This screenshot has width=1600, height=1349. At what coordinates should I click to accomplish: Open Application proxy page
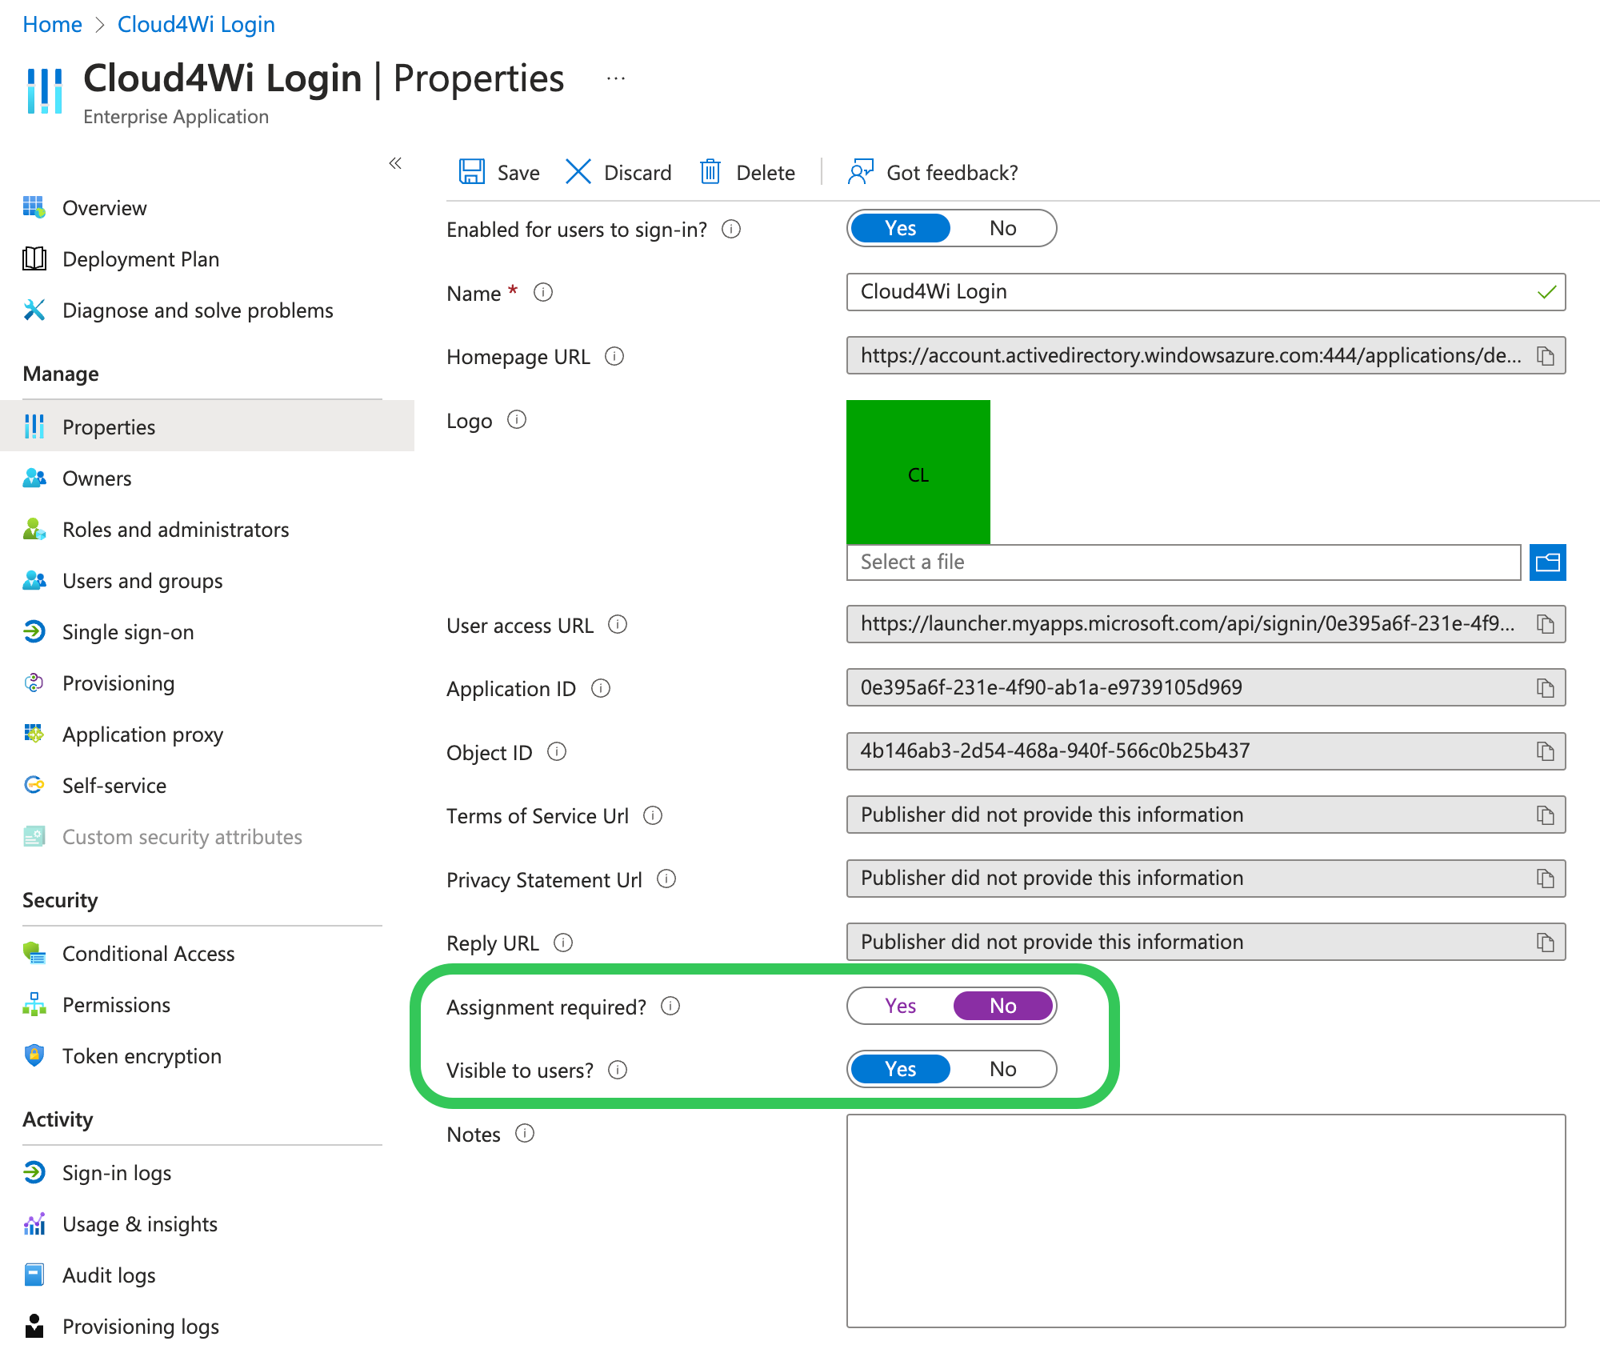(x=206, y=735)
